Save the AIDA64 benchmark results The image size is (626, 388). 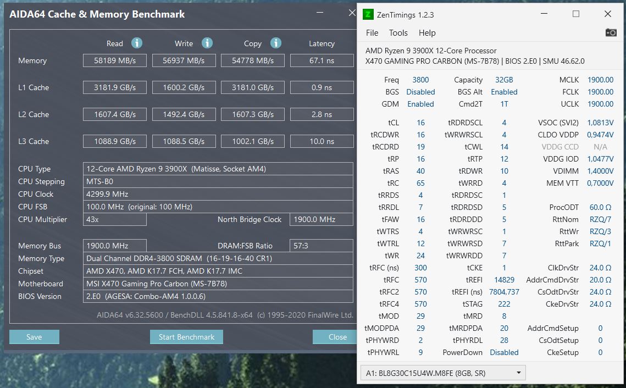[x=34, y=337]
